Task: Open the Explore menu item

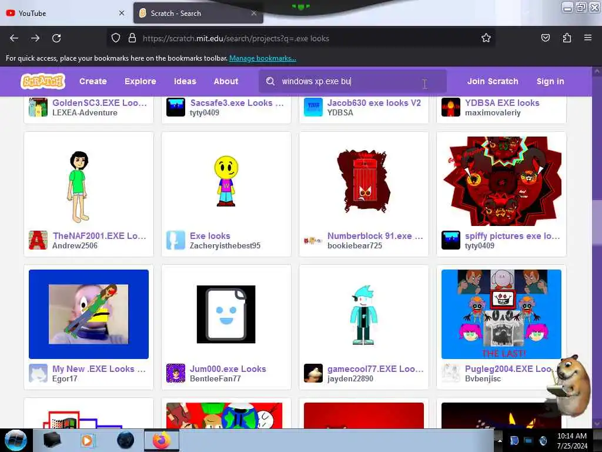Action: 140,81
